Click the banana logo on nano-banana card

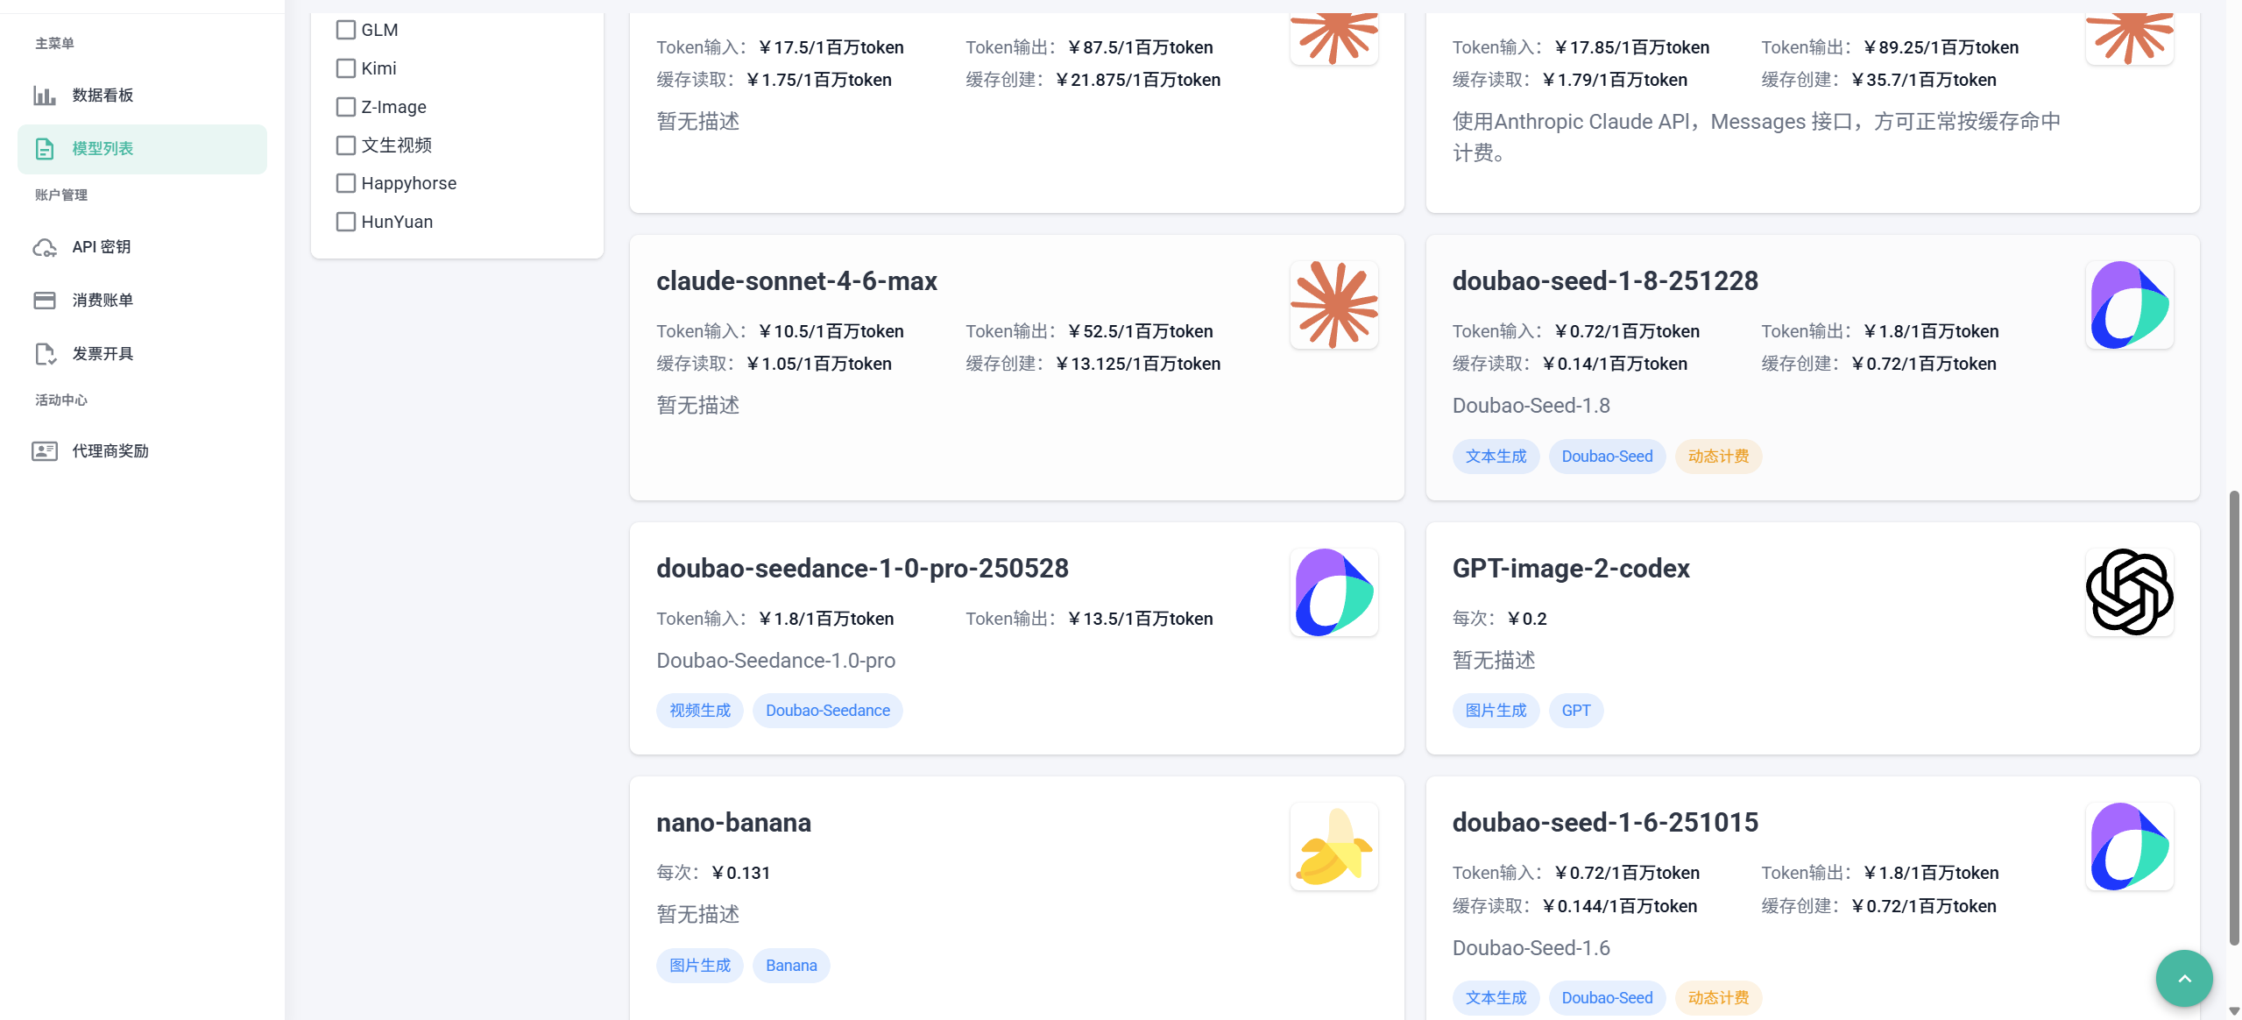[1333, 846]
